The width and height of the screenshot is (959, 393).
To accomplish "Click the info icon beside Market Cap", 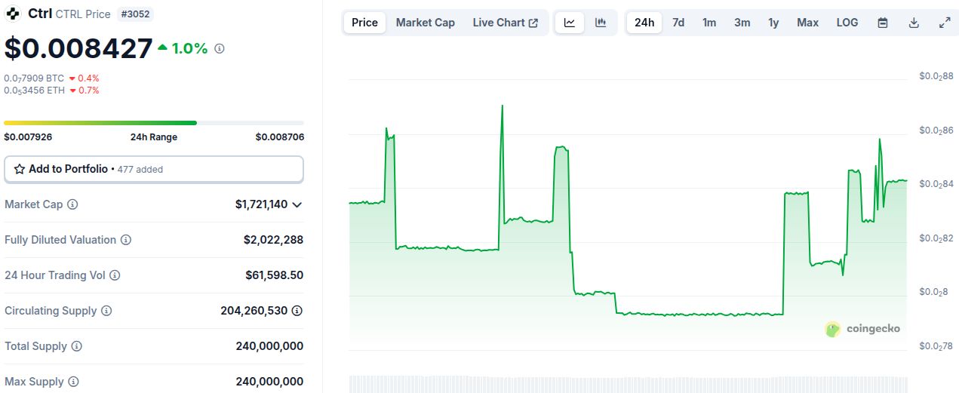I will pos(72,204).
